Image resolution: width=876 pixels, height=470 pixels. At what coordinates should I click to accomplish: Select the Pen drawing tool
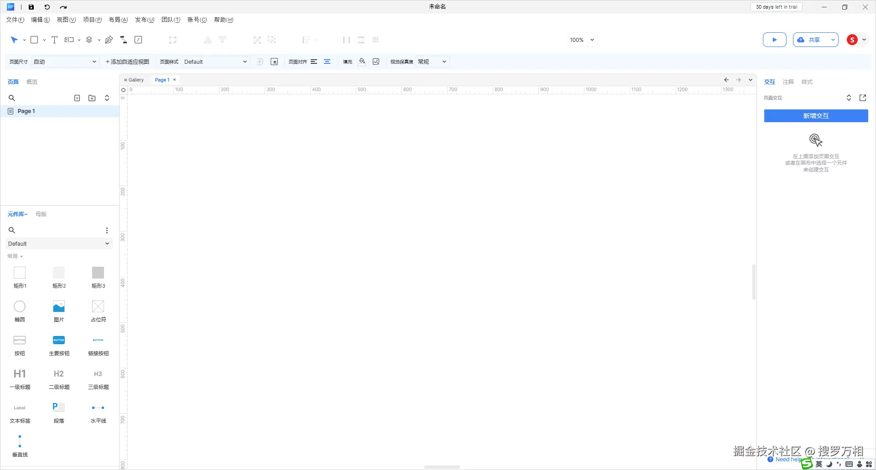pos(109,40)
